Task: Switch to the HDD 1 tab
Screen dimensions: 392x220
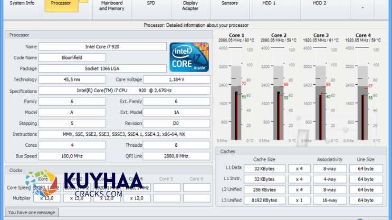Action: point(269,3)
